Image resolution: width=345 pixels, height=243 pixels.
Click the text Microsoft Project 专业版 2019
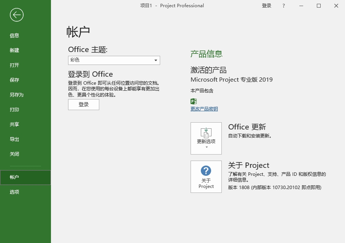(x=232, y=79)
